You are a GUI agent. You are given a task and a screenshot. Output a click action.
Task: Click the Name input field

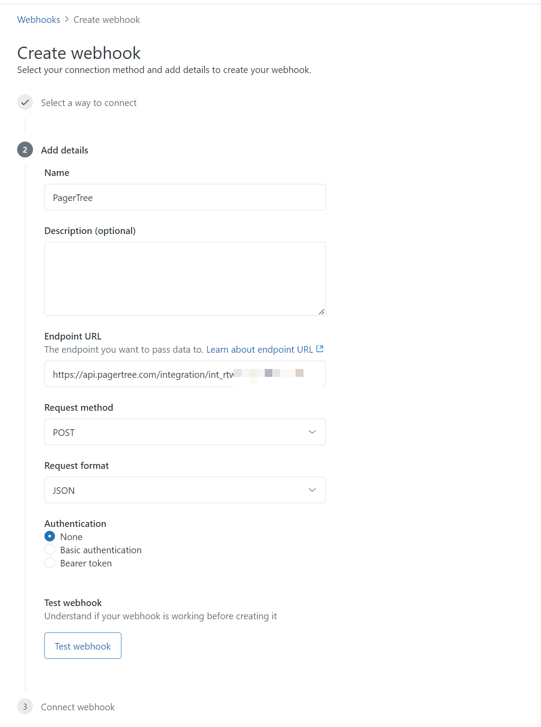pos(185,197)
